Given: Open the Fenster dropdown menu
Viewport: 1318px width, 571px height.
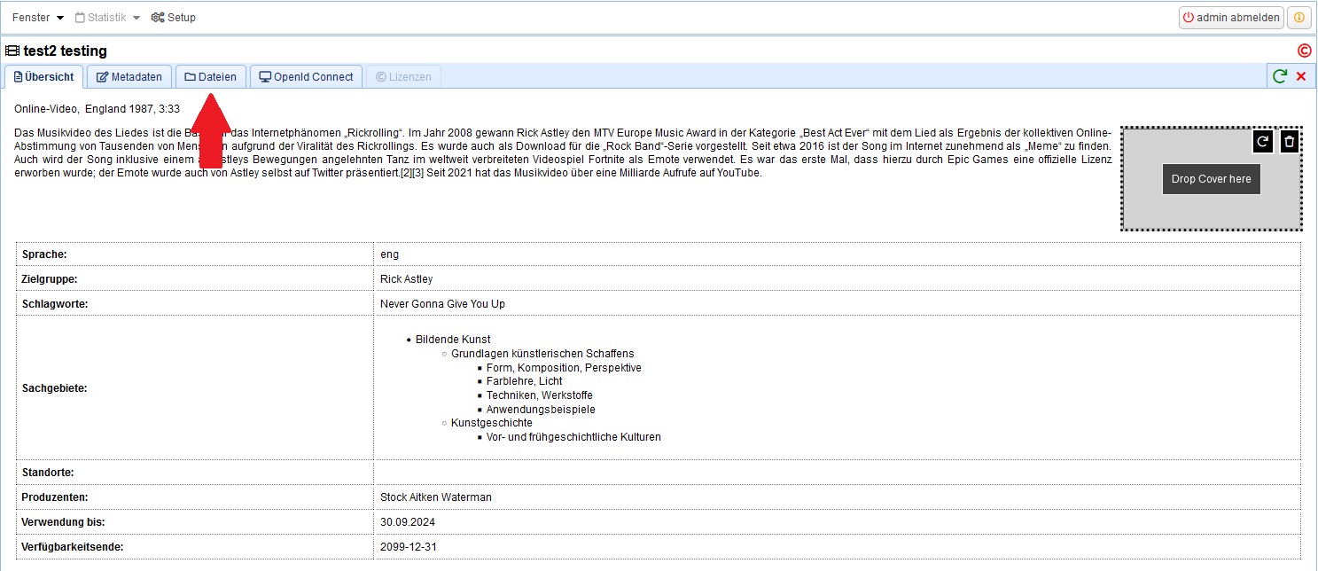Looking at the screenshot, I should tap(38, 18).
